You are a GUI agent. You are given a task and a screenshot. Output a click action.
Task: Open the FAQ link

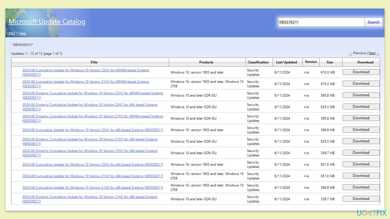tap(12, 33)
